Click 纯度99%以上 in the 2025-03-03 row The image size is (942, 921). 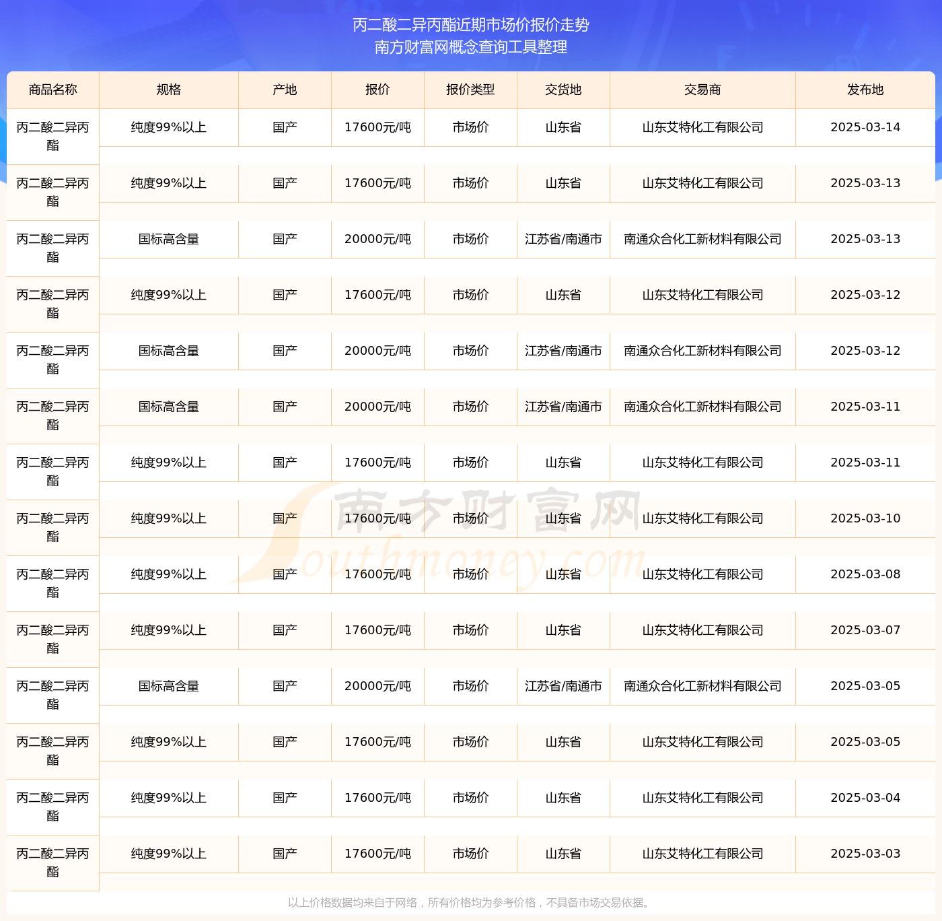pyautogui.click(x=169, y=854)
